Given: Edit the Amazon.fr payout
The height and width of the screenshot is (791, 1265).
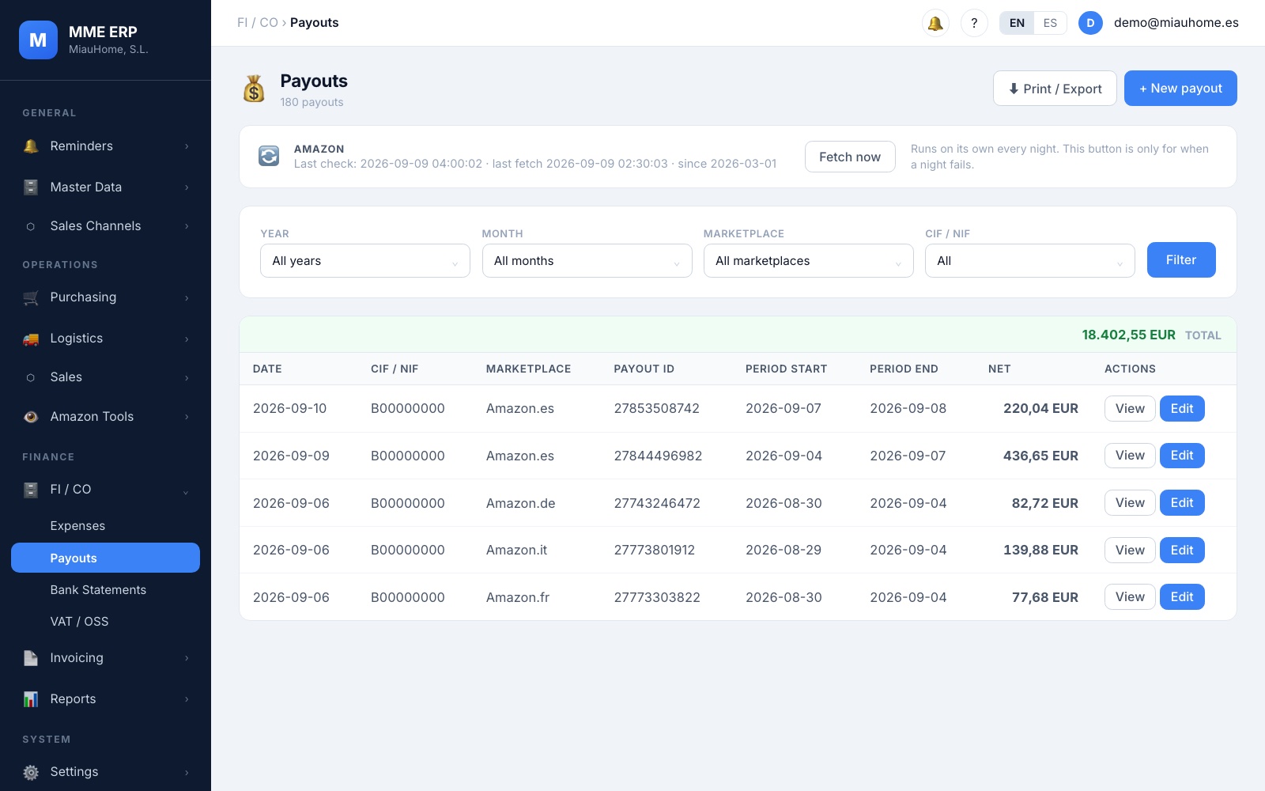Looking at the screenshot, I should pos(1182,597).
